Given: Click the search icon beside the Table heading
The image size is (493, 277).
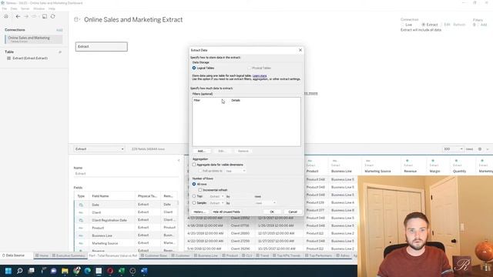Looking at the screenshot, I should coord(60,52).
